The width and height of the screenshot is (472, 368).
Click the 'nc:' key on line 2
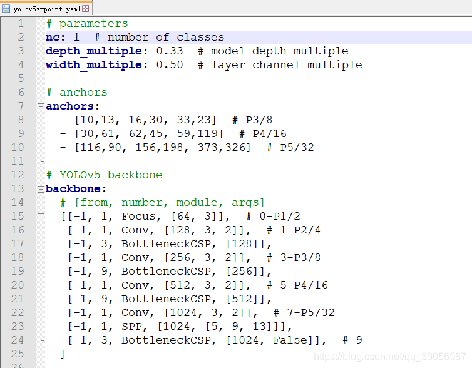55,38
